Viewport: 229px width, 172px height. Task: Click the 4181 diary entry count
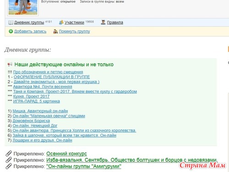(49, 22)
